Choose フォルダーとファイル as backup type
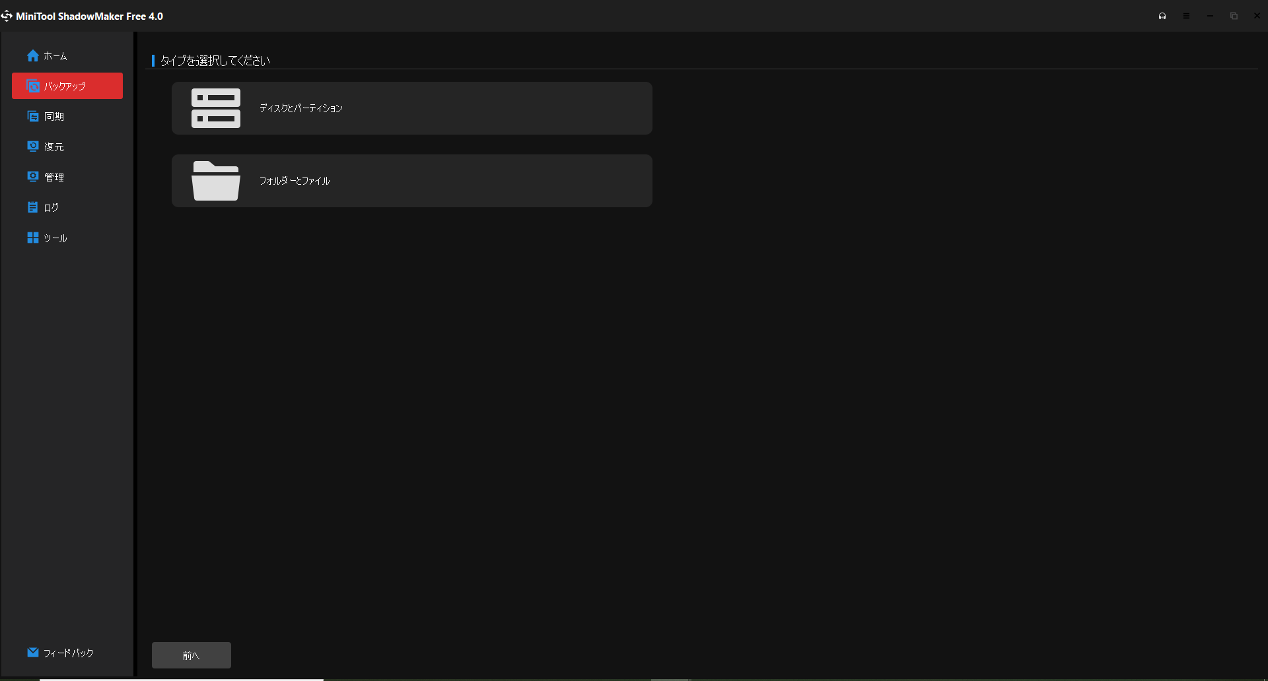The height and width of the screenshot is (681, 1268). 294,181
